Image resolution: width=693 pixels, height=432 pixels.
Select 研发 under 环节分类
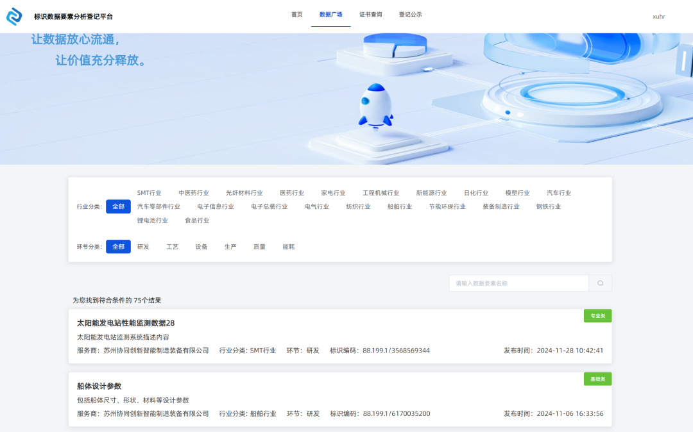pyautogui.click(x=142, y=246)
